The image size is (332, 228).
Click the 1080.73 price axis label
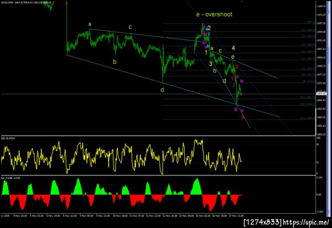pyautogui.click(x=321, y=66)
